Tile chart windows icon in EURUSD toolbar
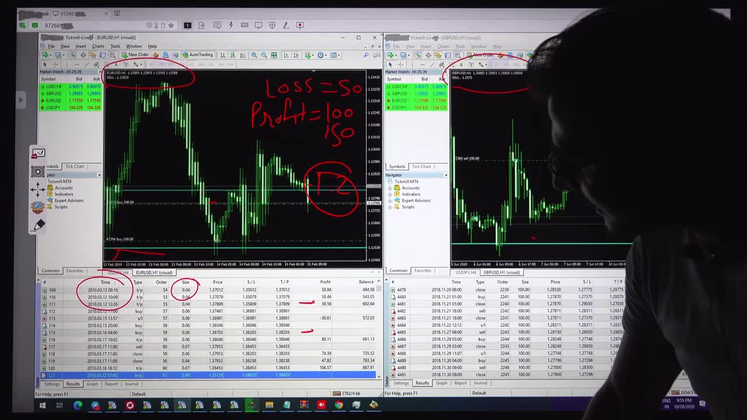Viewport: 747px width, 420px height. pos(274,55)
